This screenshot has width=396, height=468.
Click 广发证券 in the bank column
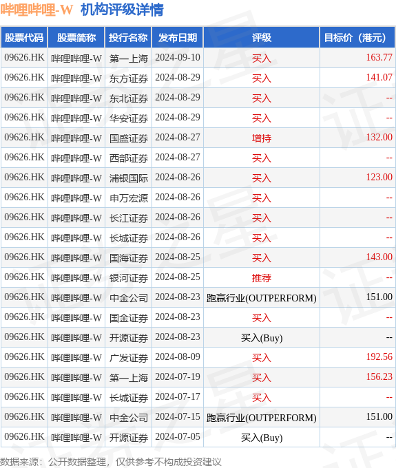(128, 358)
